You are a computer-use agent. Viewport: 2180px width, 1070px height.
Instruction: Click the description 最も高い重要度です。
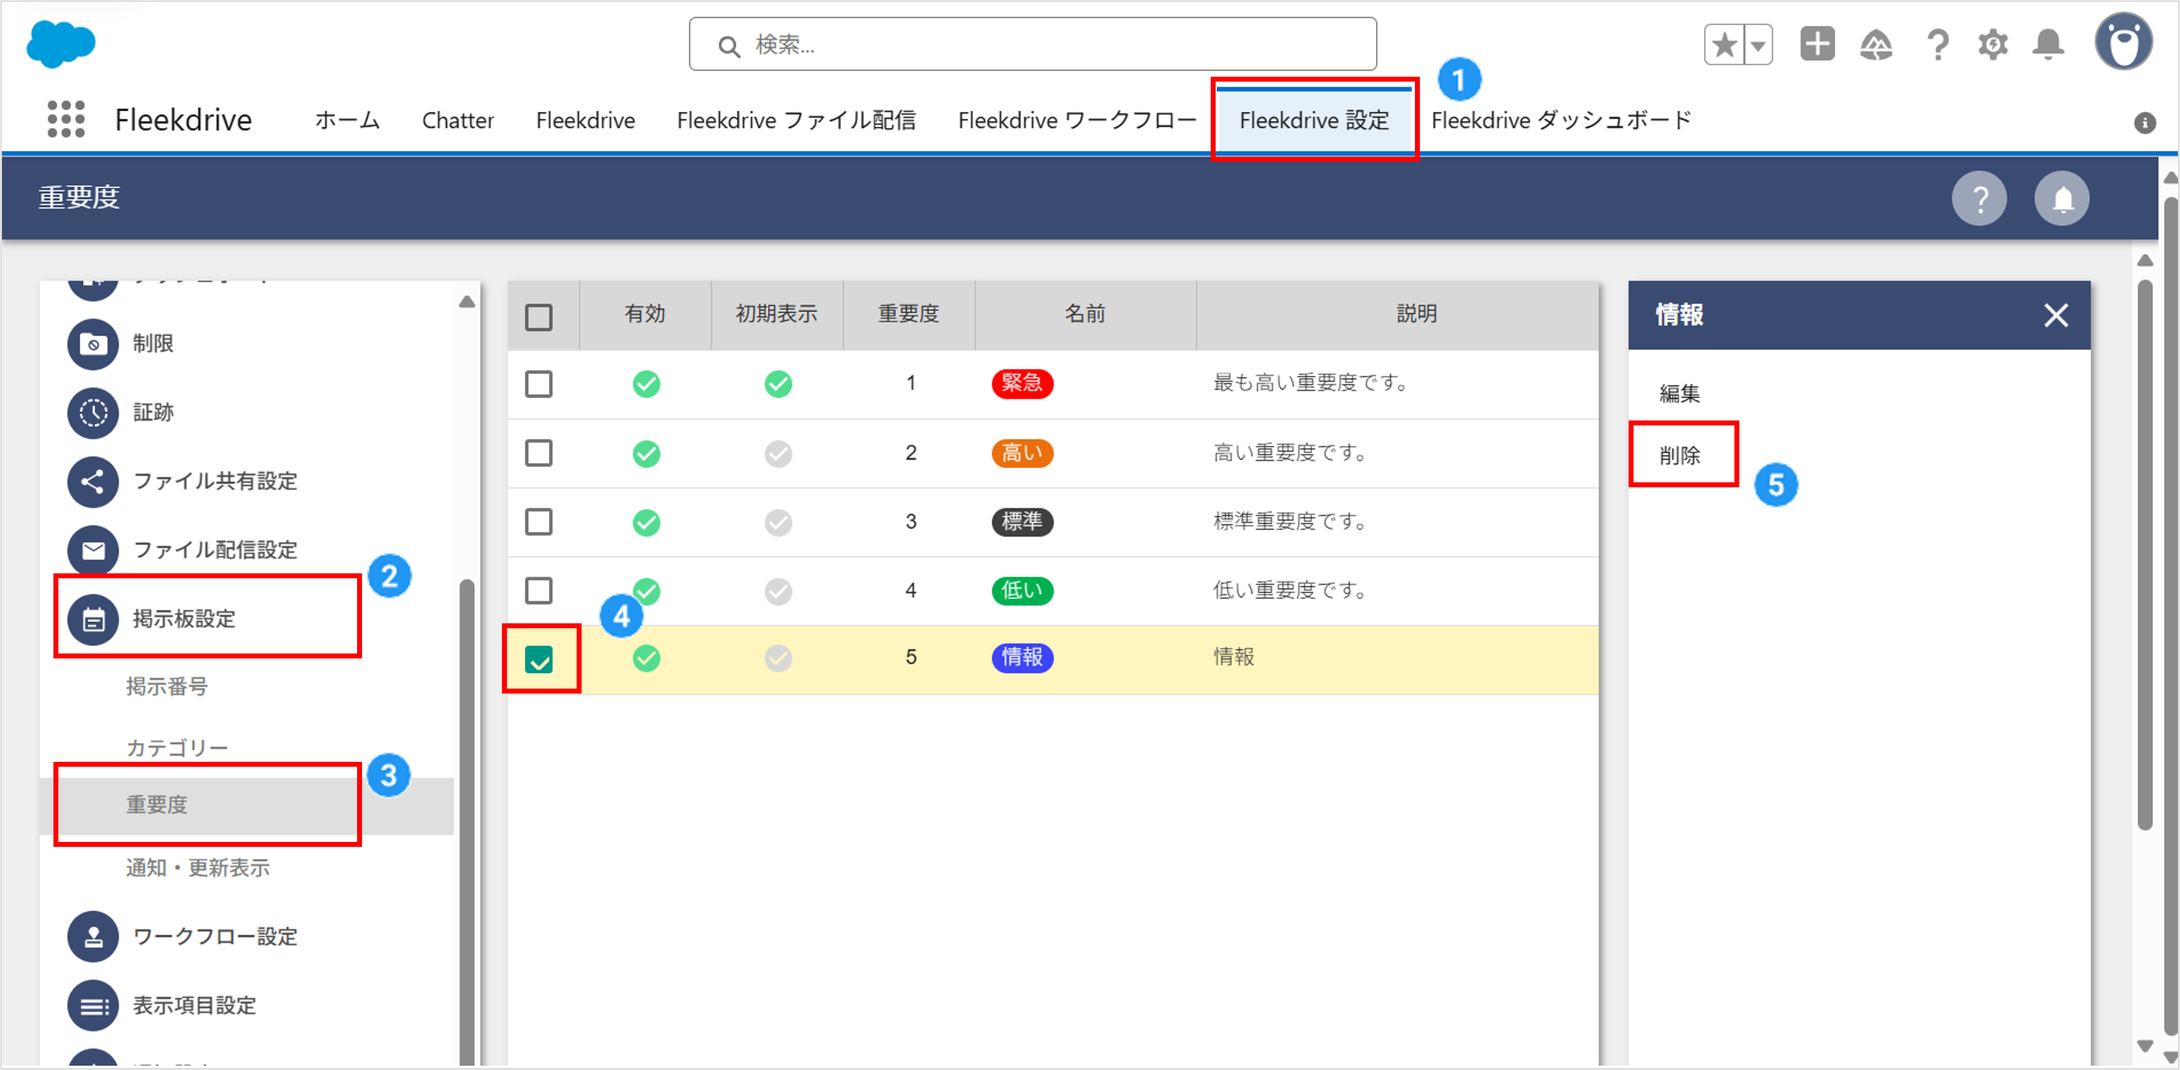click(1311, 383)
